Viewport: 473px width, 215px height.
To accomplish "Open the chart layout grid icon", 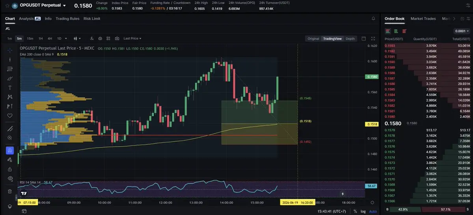I will pos(108,39).
